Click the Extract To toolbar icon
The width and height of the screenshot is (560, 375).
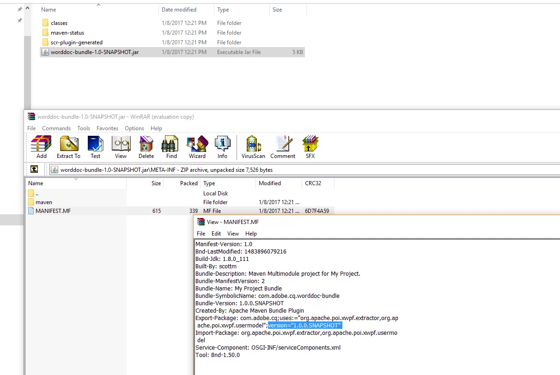(x=68, y=144)
